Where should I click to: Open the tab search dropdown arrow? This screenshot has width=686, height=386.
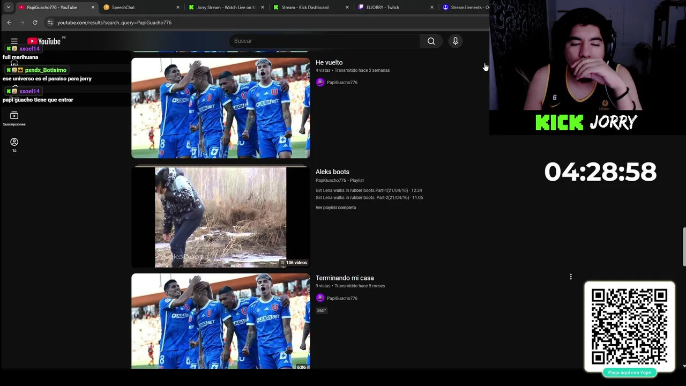[8, 7]
